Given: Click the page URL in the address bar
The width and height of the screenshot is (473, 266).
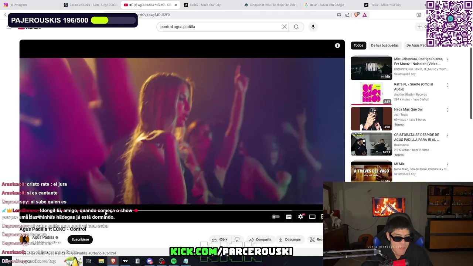Looking at the screenshot, I should click(x=153, y=15).
